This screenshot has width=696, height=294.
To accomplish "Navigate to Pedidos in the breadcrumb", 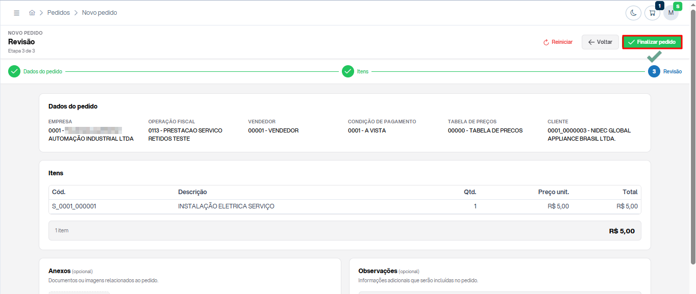I will tap(59, 13).
